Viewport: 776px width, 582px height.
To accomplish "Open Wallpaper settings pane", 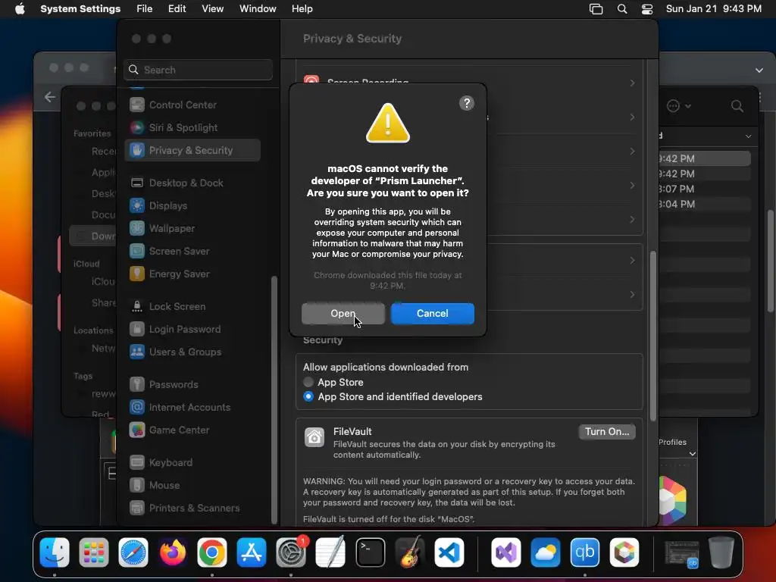I will [x=192, y=229].
